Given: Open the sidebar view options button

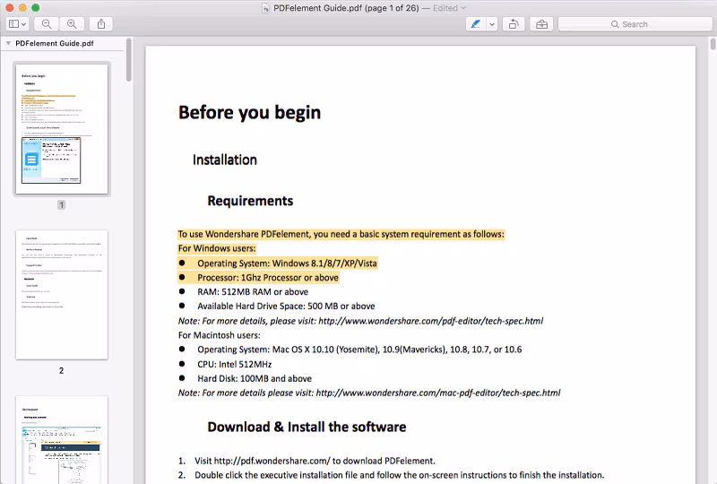Looking at the screenshot, I should tap(18, 24).
